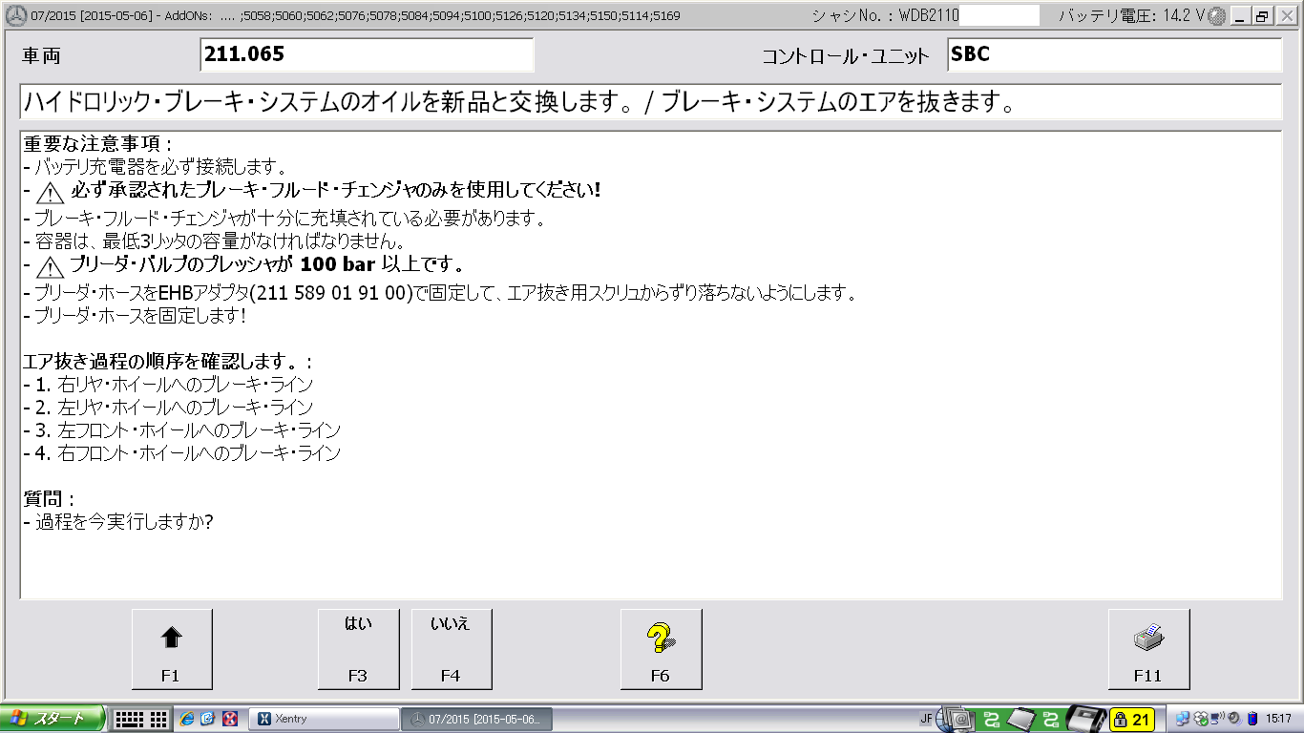Launch Internet Explorer from quick launch
The width and height of the screenshot is (1304, 733).
(x=187, y=719)
